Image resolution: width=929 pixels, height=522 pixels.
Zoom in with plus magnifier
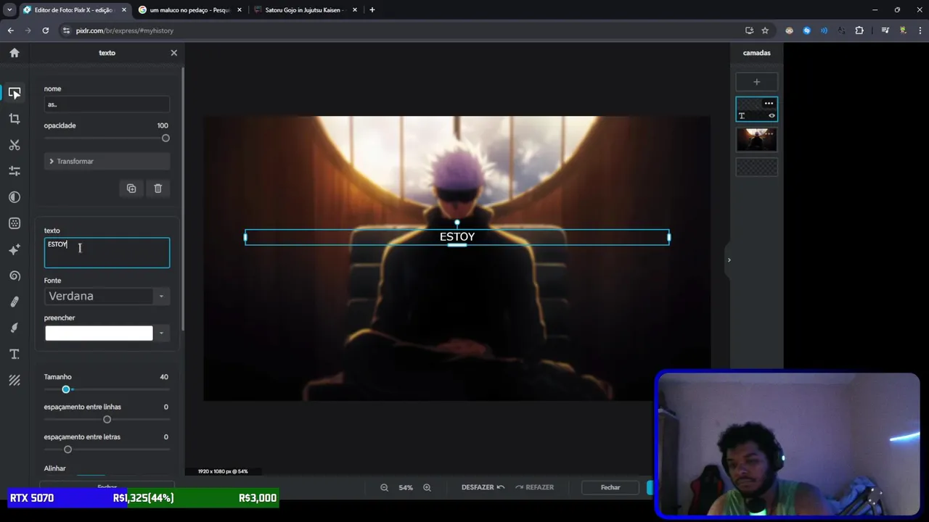[427, 488]
